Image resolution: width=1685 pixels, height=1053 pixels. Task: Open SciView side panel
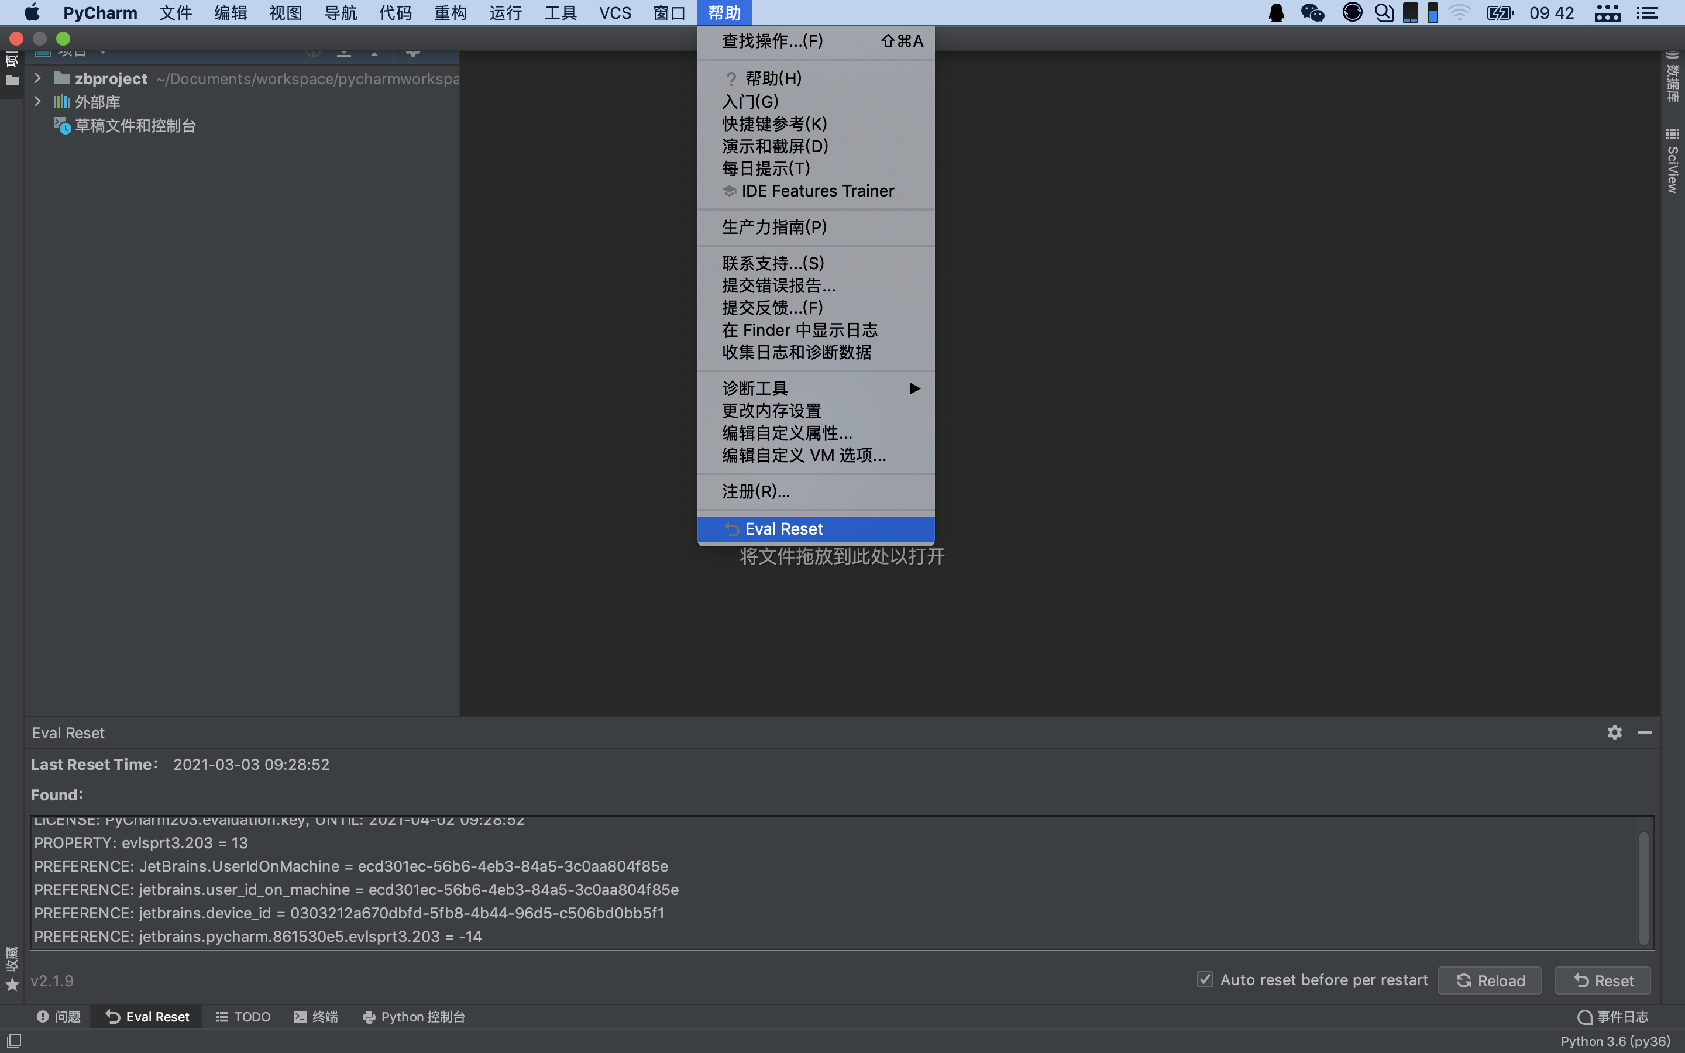tap(1672, 161)
